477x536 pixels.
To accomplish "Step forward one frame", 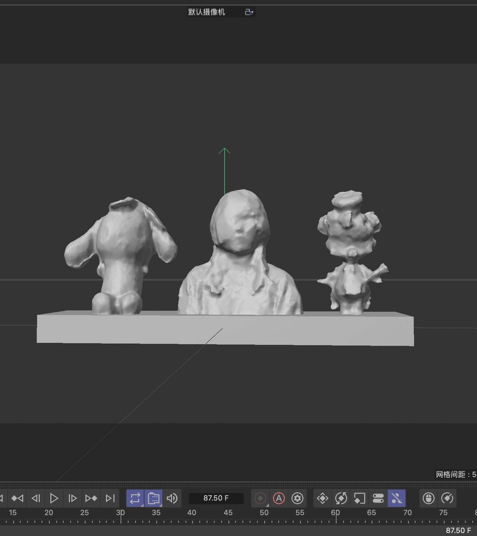I will tap(73, 498).
